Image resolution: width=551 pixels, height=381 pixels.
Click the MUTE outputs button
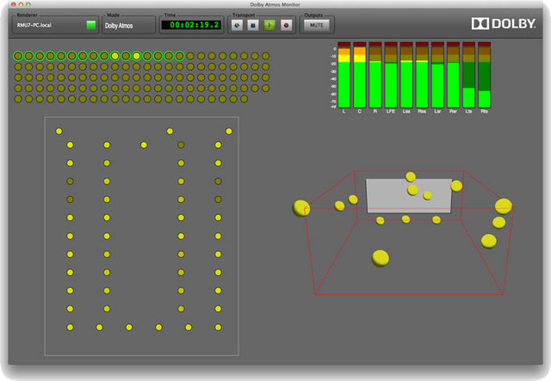(316, 25)
